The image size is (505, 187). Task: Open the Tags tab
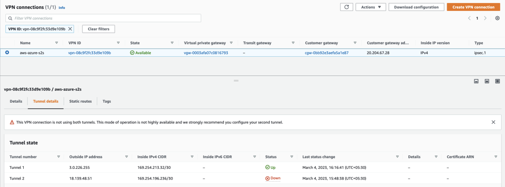click(x=107, y=101)
